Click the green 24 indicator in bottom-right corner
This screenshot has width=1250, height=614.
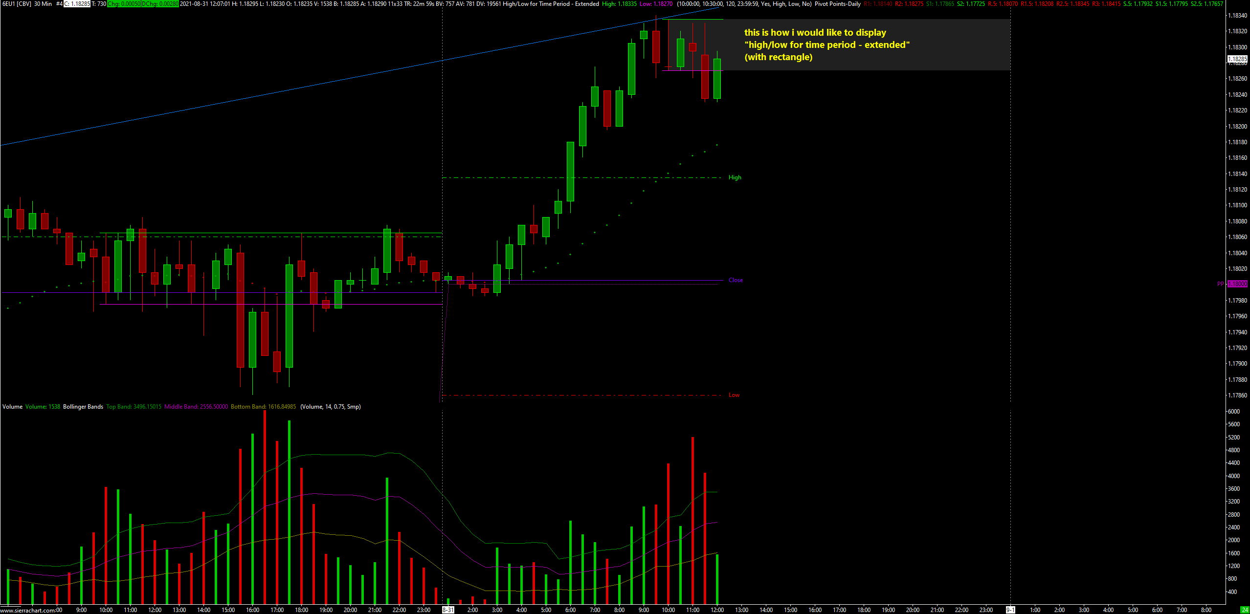(1245, 610)
